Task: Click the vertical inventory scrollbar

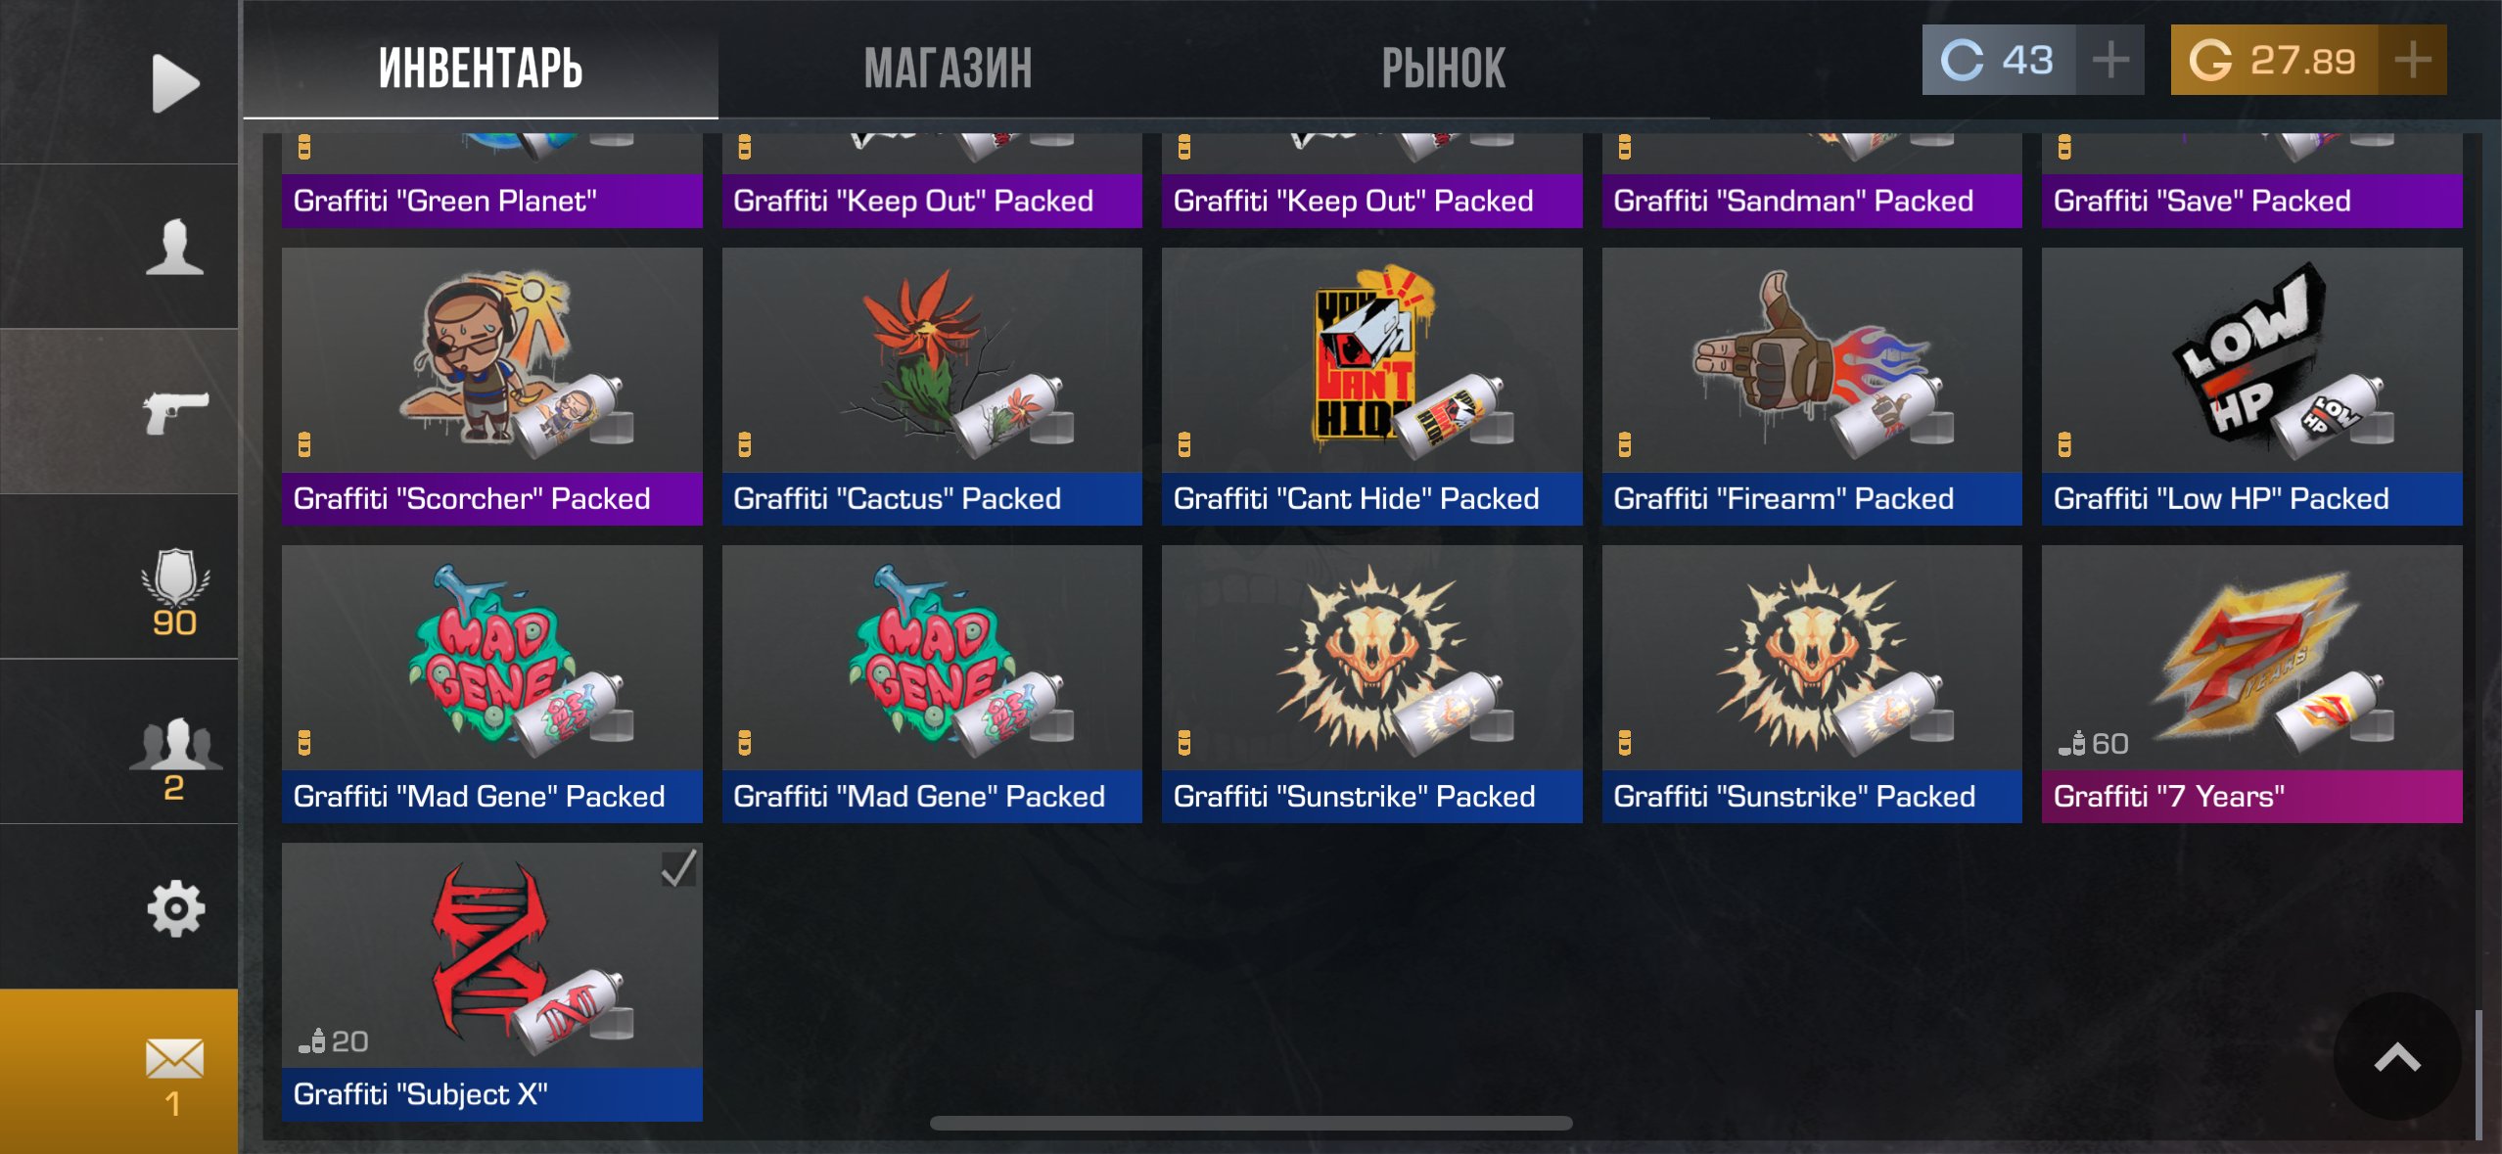Action: (2479, 1075)
